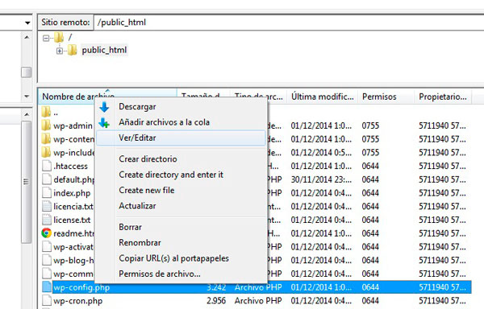Sort by Permisos column header
484x309 pixels.
386,97
